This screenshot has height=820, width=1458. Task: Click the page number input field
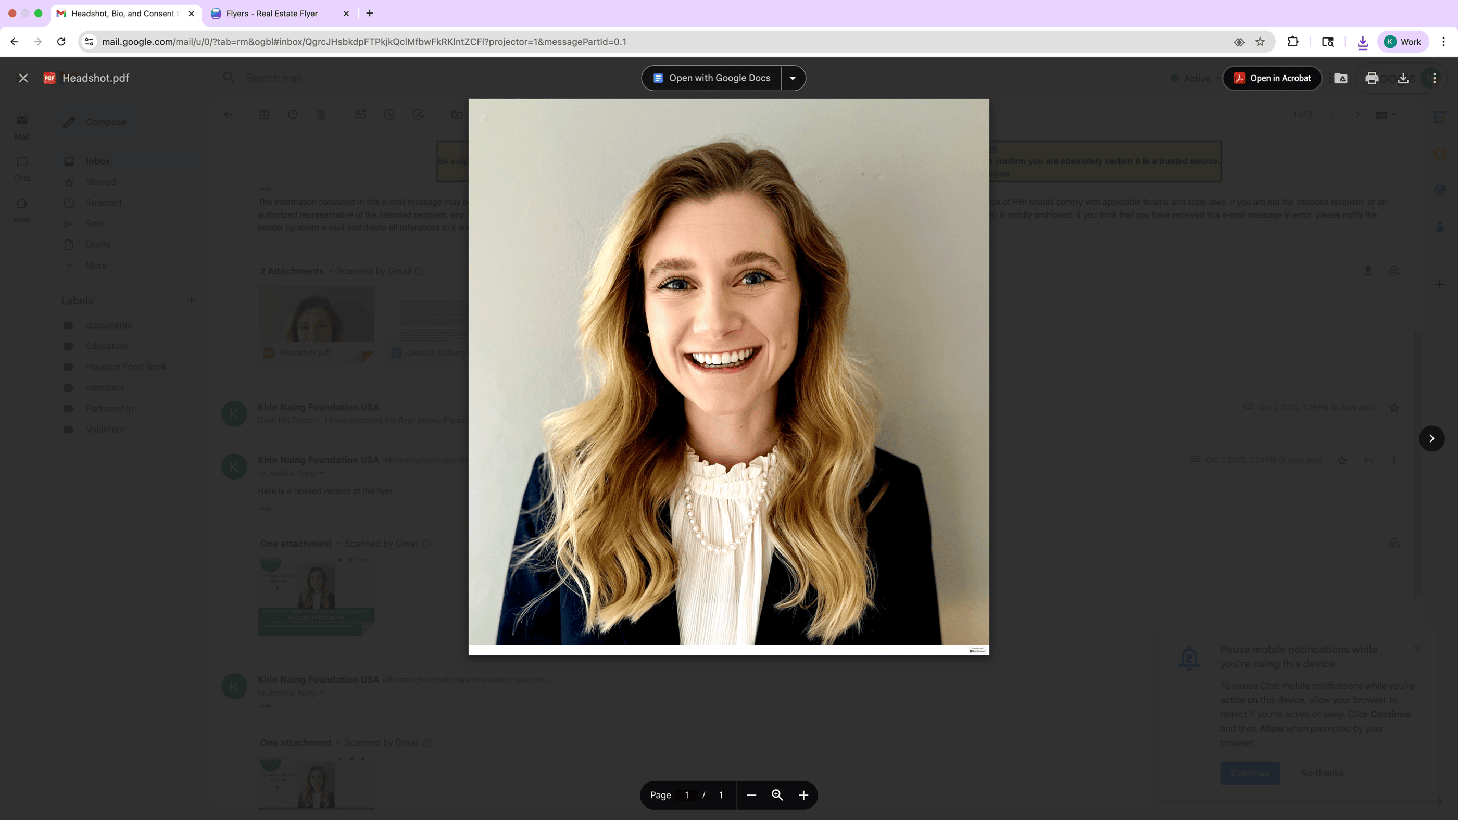[x=686, y=795]
